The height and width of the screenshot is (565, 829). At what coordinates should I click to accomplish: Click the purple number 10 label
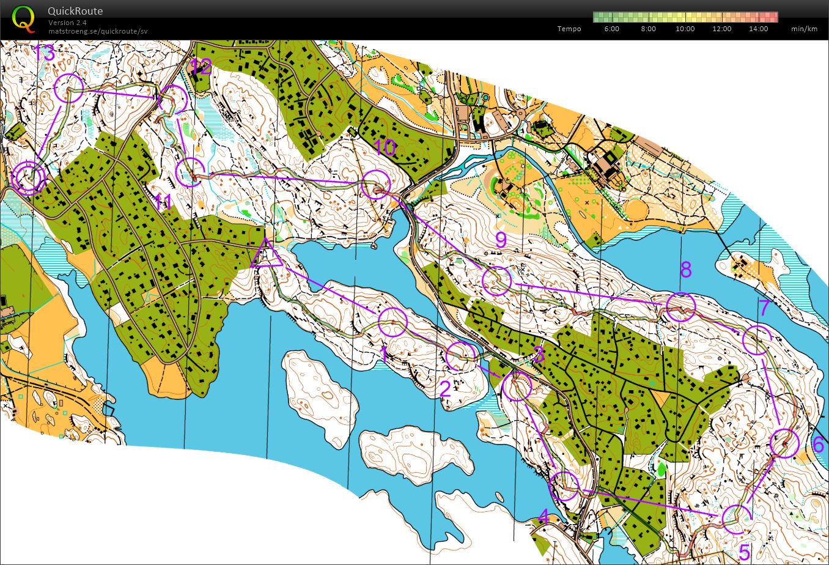[x=385, y=147]
